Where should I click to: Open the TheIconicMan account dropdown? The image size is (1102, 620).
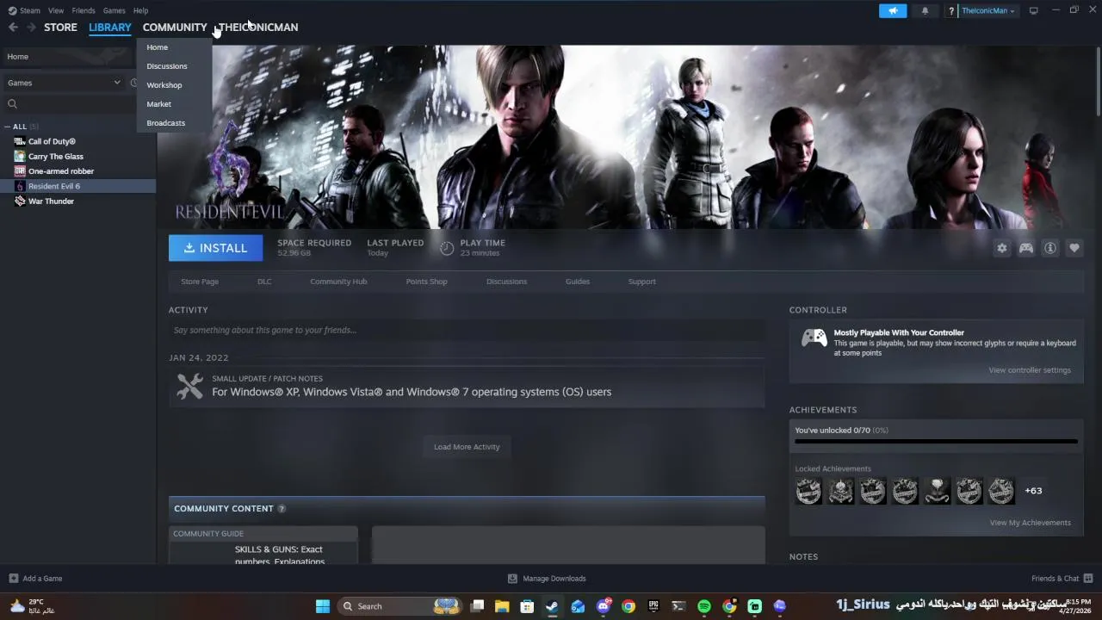tap(987, 11)
